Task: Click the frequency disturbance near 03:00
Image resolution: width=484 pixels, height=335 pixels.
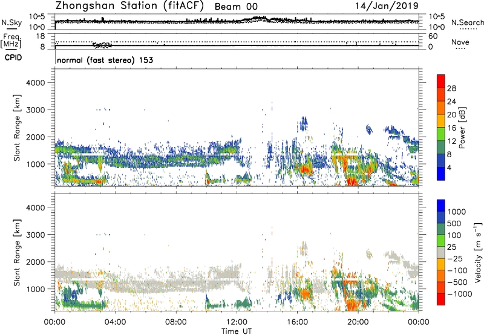Action: 102,45
